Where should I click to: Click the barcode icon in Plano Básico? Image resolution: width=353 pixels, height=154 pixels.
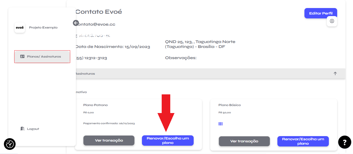tap(221, 124)
